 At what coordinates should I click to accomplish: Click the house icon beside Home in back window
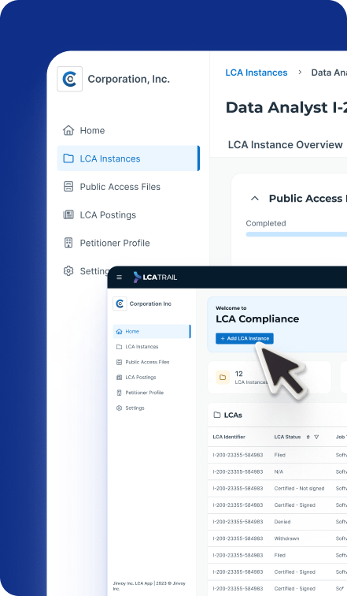coord(68,130)
